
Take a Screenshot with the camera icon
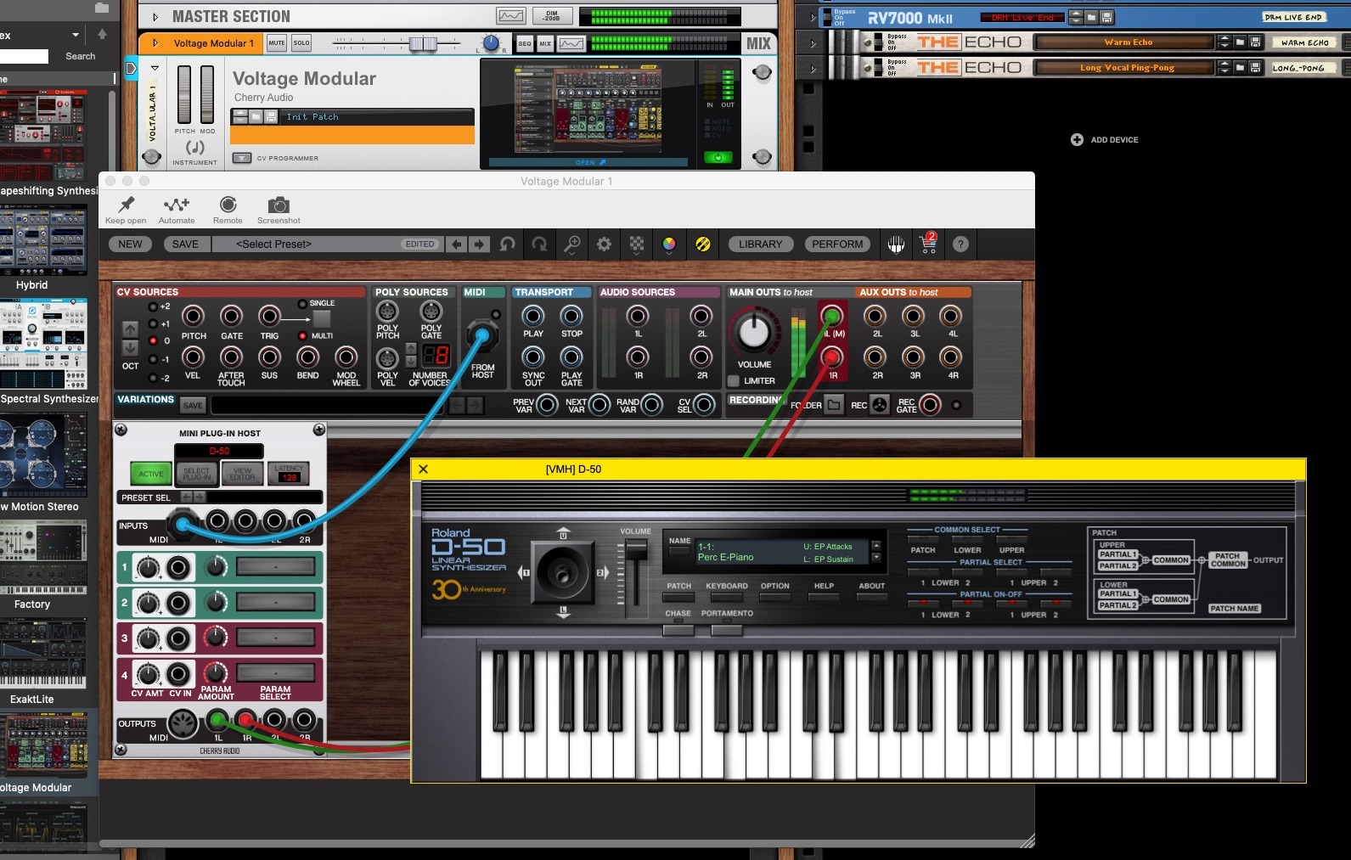(279, 205)
